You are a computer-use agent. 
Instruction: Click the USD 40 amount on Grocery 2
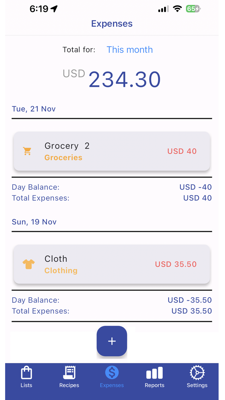pyautogui.click(x=182, y=151)
